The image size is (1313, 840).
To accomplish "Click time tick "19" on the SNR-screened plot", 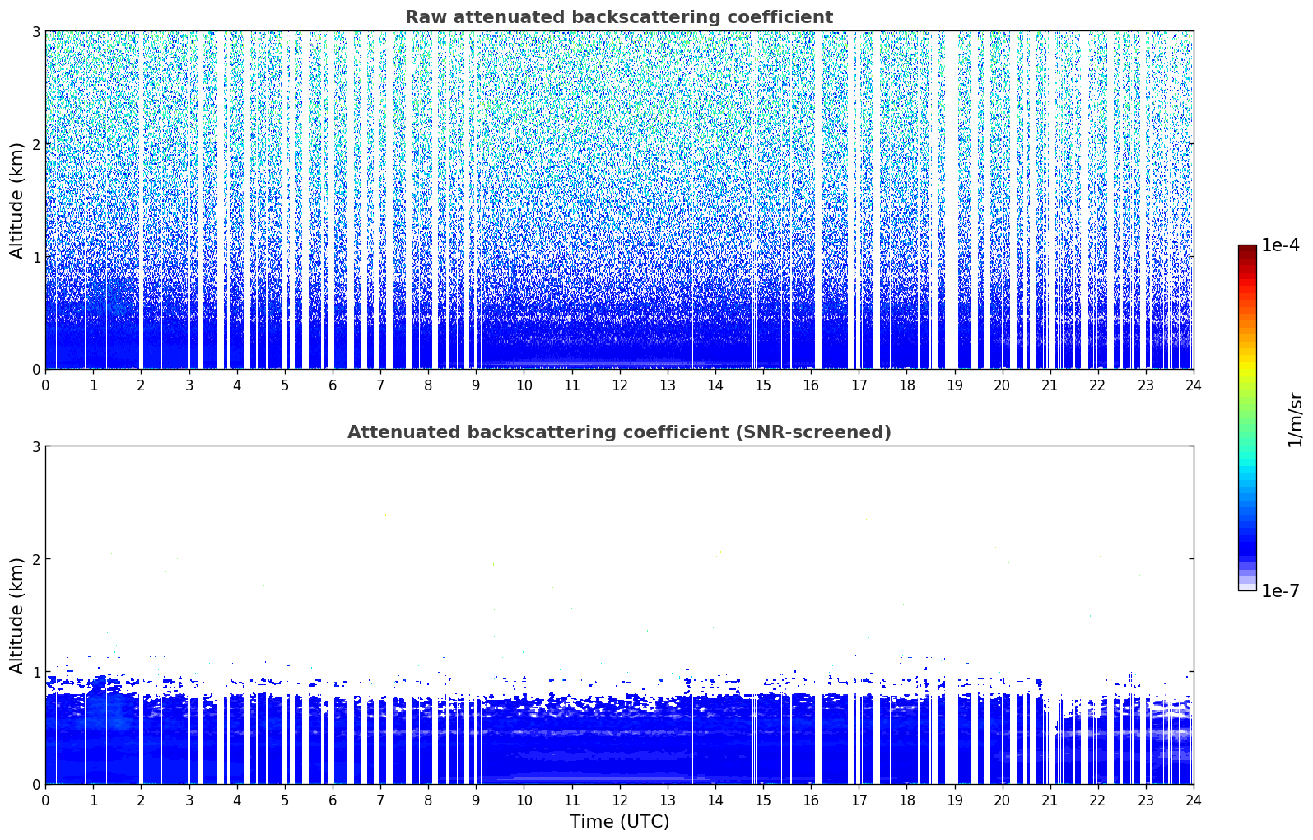I will pos(954,800).
